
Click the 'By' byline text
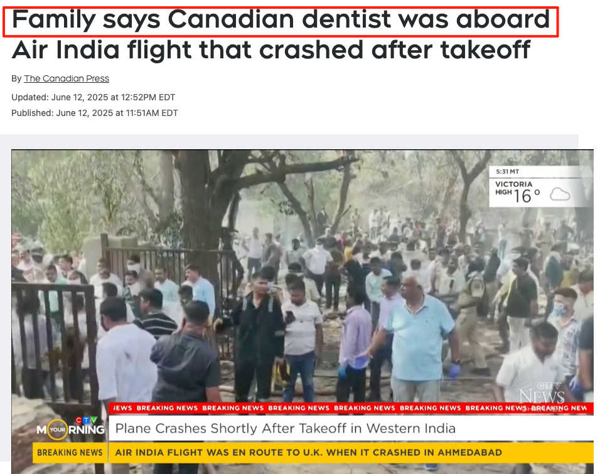click(16, 78)
